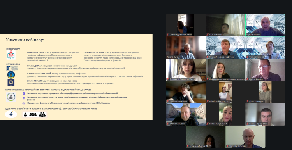Viewport: 292px width, 150px height.
Task: Click muted mic icon beside Bumar Yuliya
Action: (208, 124)
